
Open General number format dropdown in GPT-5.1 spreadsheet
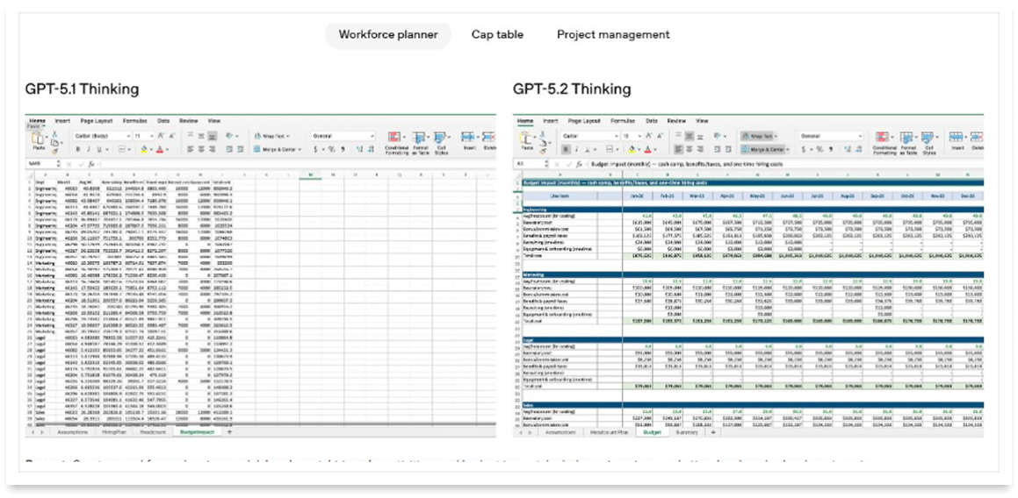tap(343, 136)
